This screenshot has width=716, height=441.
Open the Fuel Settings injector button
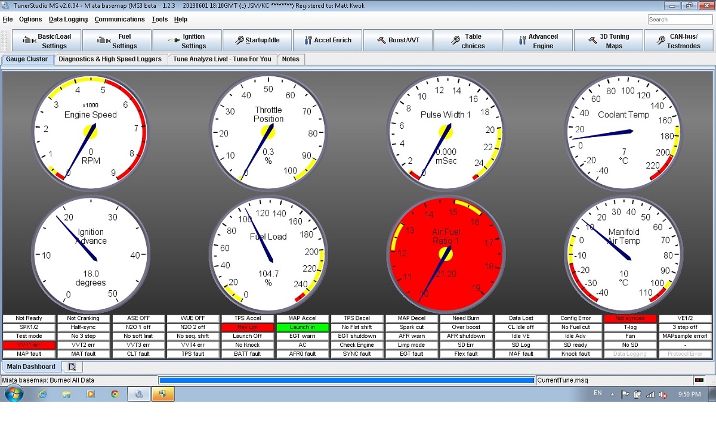117,41
